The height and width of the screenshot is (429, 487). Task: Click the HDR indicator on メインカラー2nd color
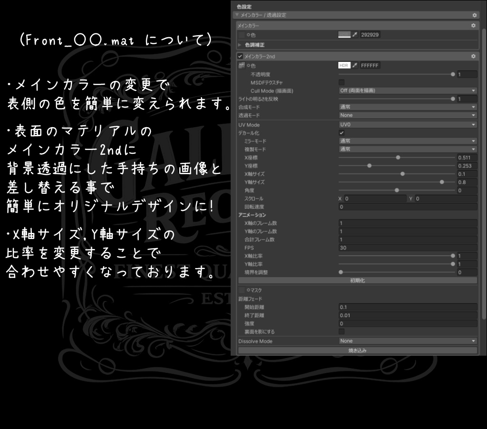point(344,65)
